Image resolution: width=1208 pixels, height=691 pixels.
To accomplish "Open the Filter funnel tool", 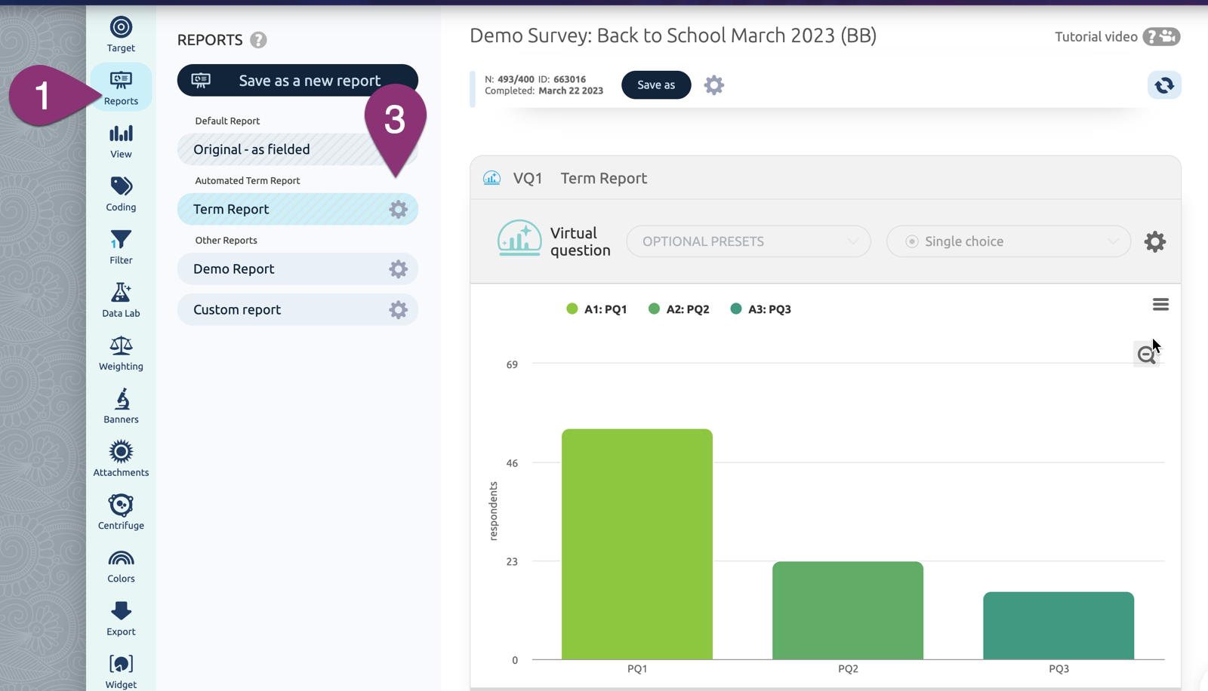I will [x=121, y=247].
